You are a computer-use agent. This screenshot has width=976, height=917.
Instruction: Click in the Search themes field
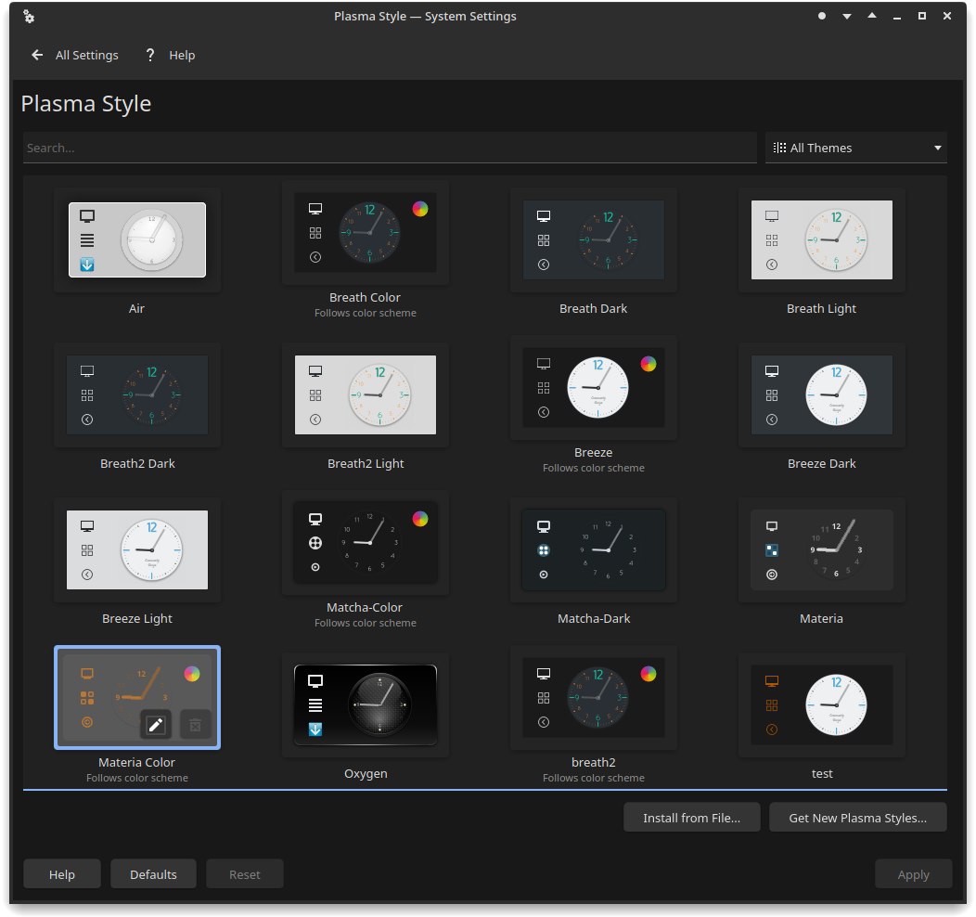pyautogui.click(x=390, y=149)
